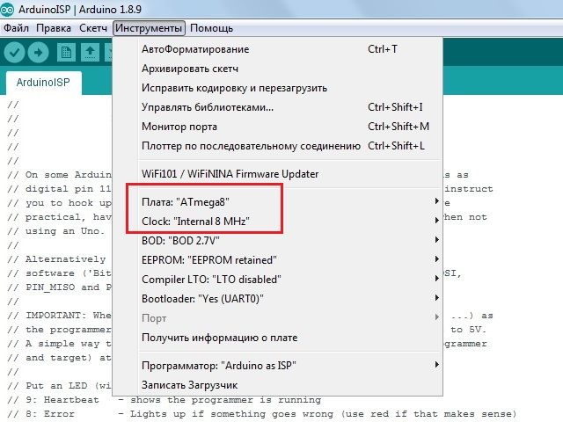The image size is (563, 422).
Task: Click the Arduino logo in title bar
Action: (x=6, y=9)
